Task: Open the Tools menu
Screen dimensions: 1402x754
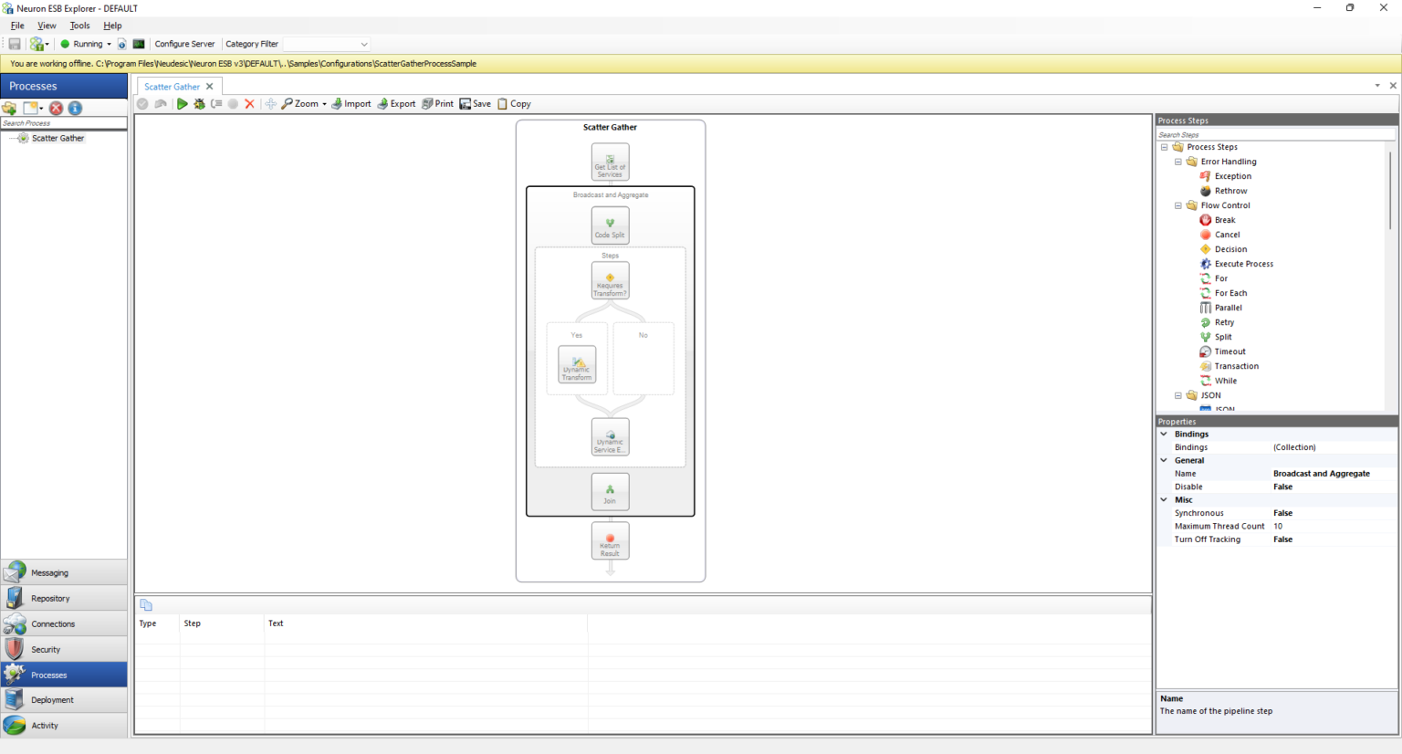Action: pyautogui.click(x=80, y=26)
